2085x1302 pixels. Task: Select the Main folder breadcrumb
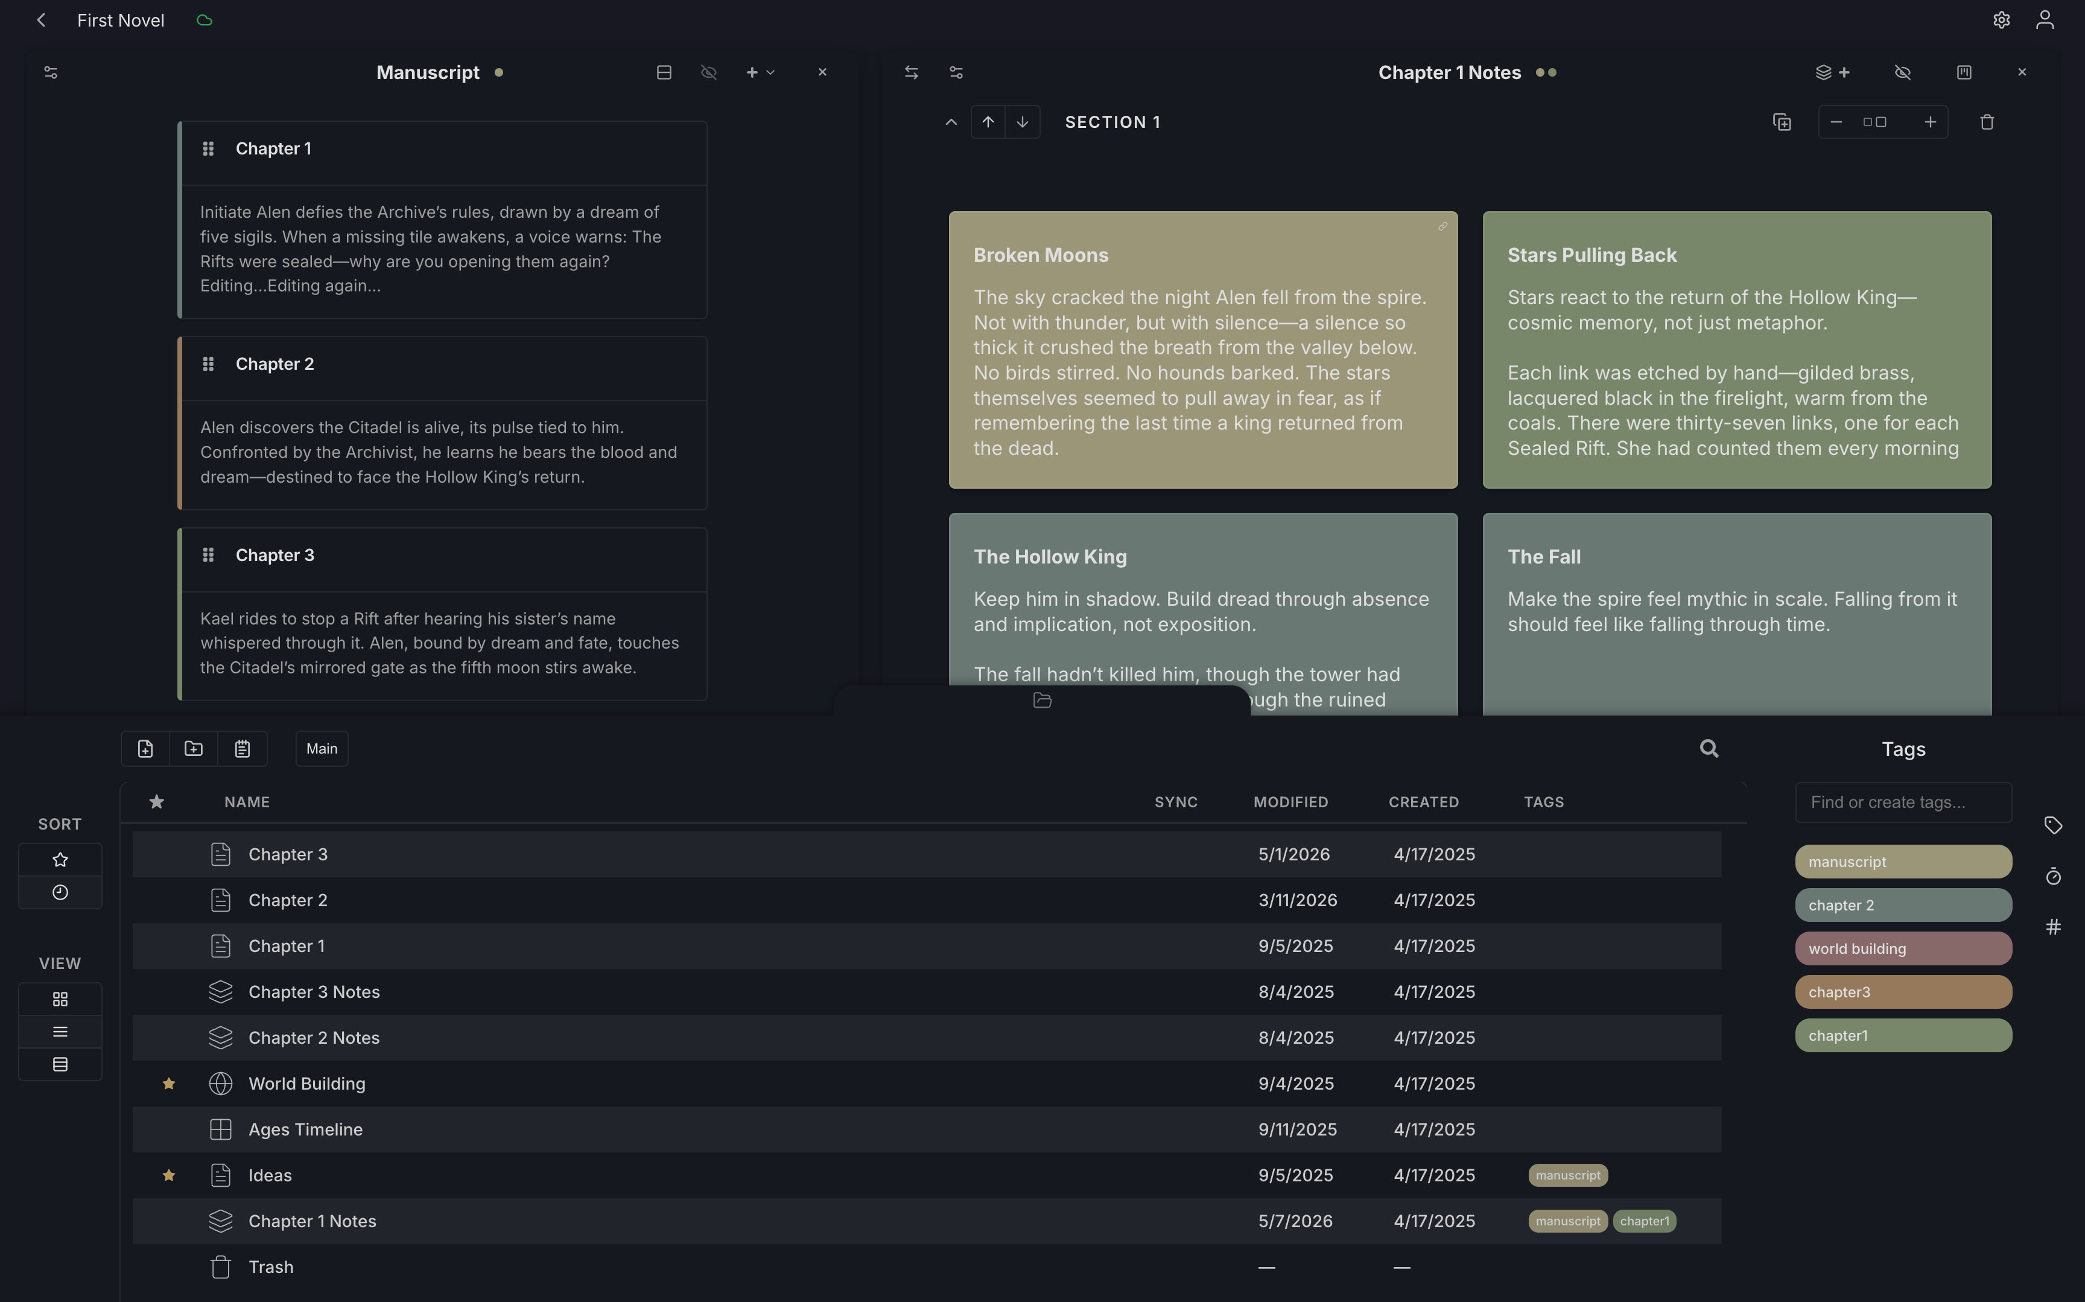pos(322,749)
